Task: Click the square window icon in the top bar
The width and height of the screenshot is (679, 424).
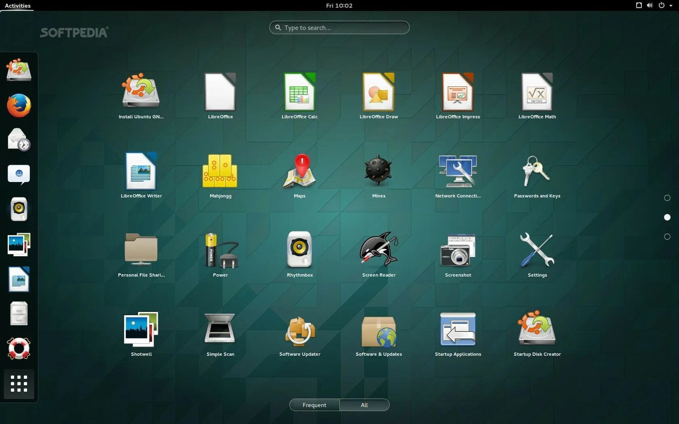Action: pos(639,6)
